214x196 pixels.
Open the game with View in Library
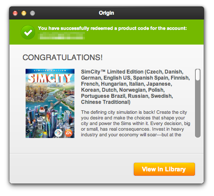point(164,169)
